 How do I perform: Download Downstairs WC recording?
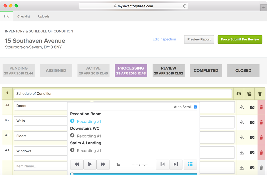[72, 135]
